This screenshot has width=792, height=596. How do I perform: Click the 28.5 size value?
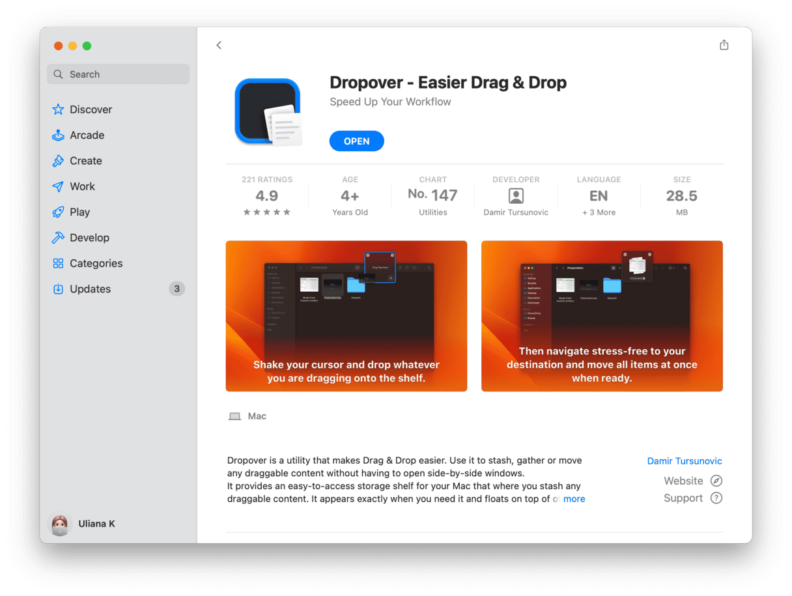[681, 195]
